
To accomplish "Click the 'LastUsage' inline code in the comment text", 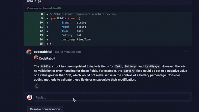I will point(152,66).
